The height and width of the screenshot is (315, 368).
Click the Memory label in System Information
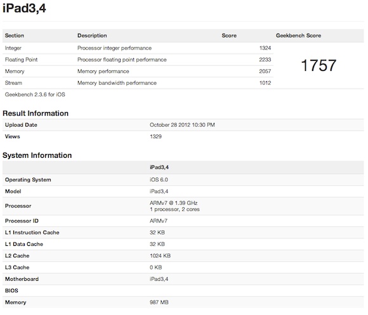[15, 302]
